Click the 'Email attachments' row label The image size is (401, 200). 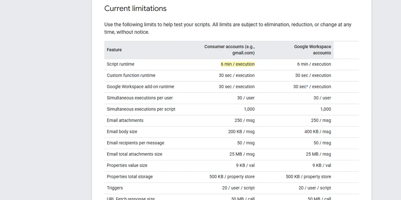(x=125, y=120)
